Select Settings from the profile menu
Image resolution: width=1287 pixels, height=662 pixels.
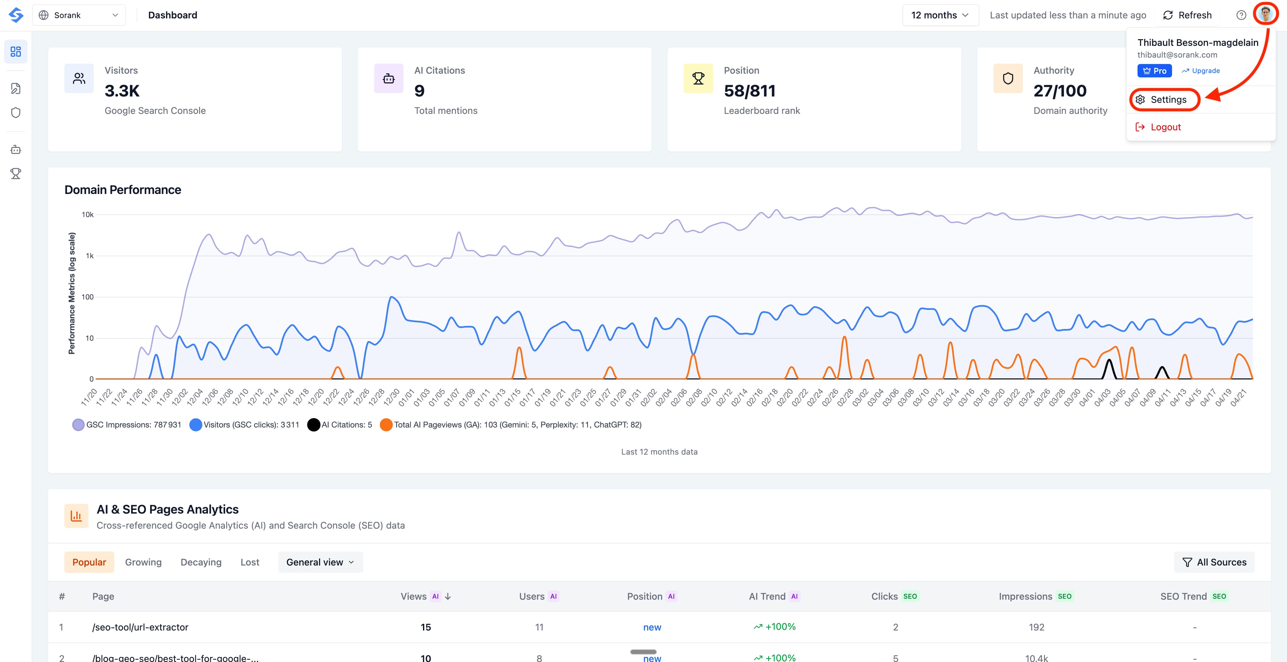pyautogui.click(x=1168, y=100)
